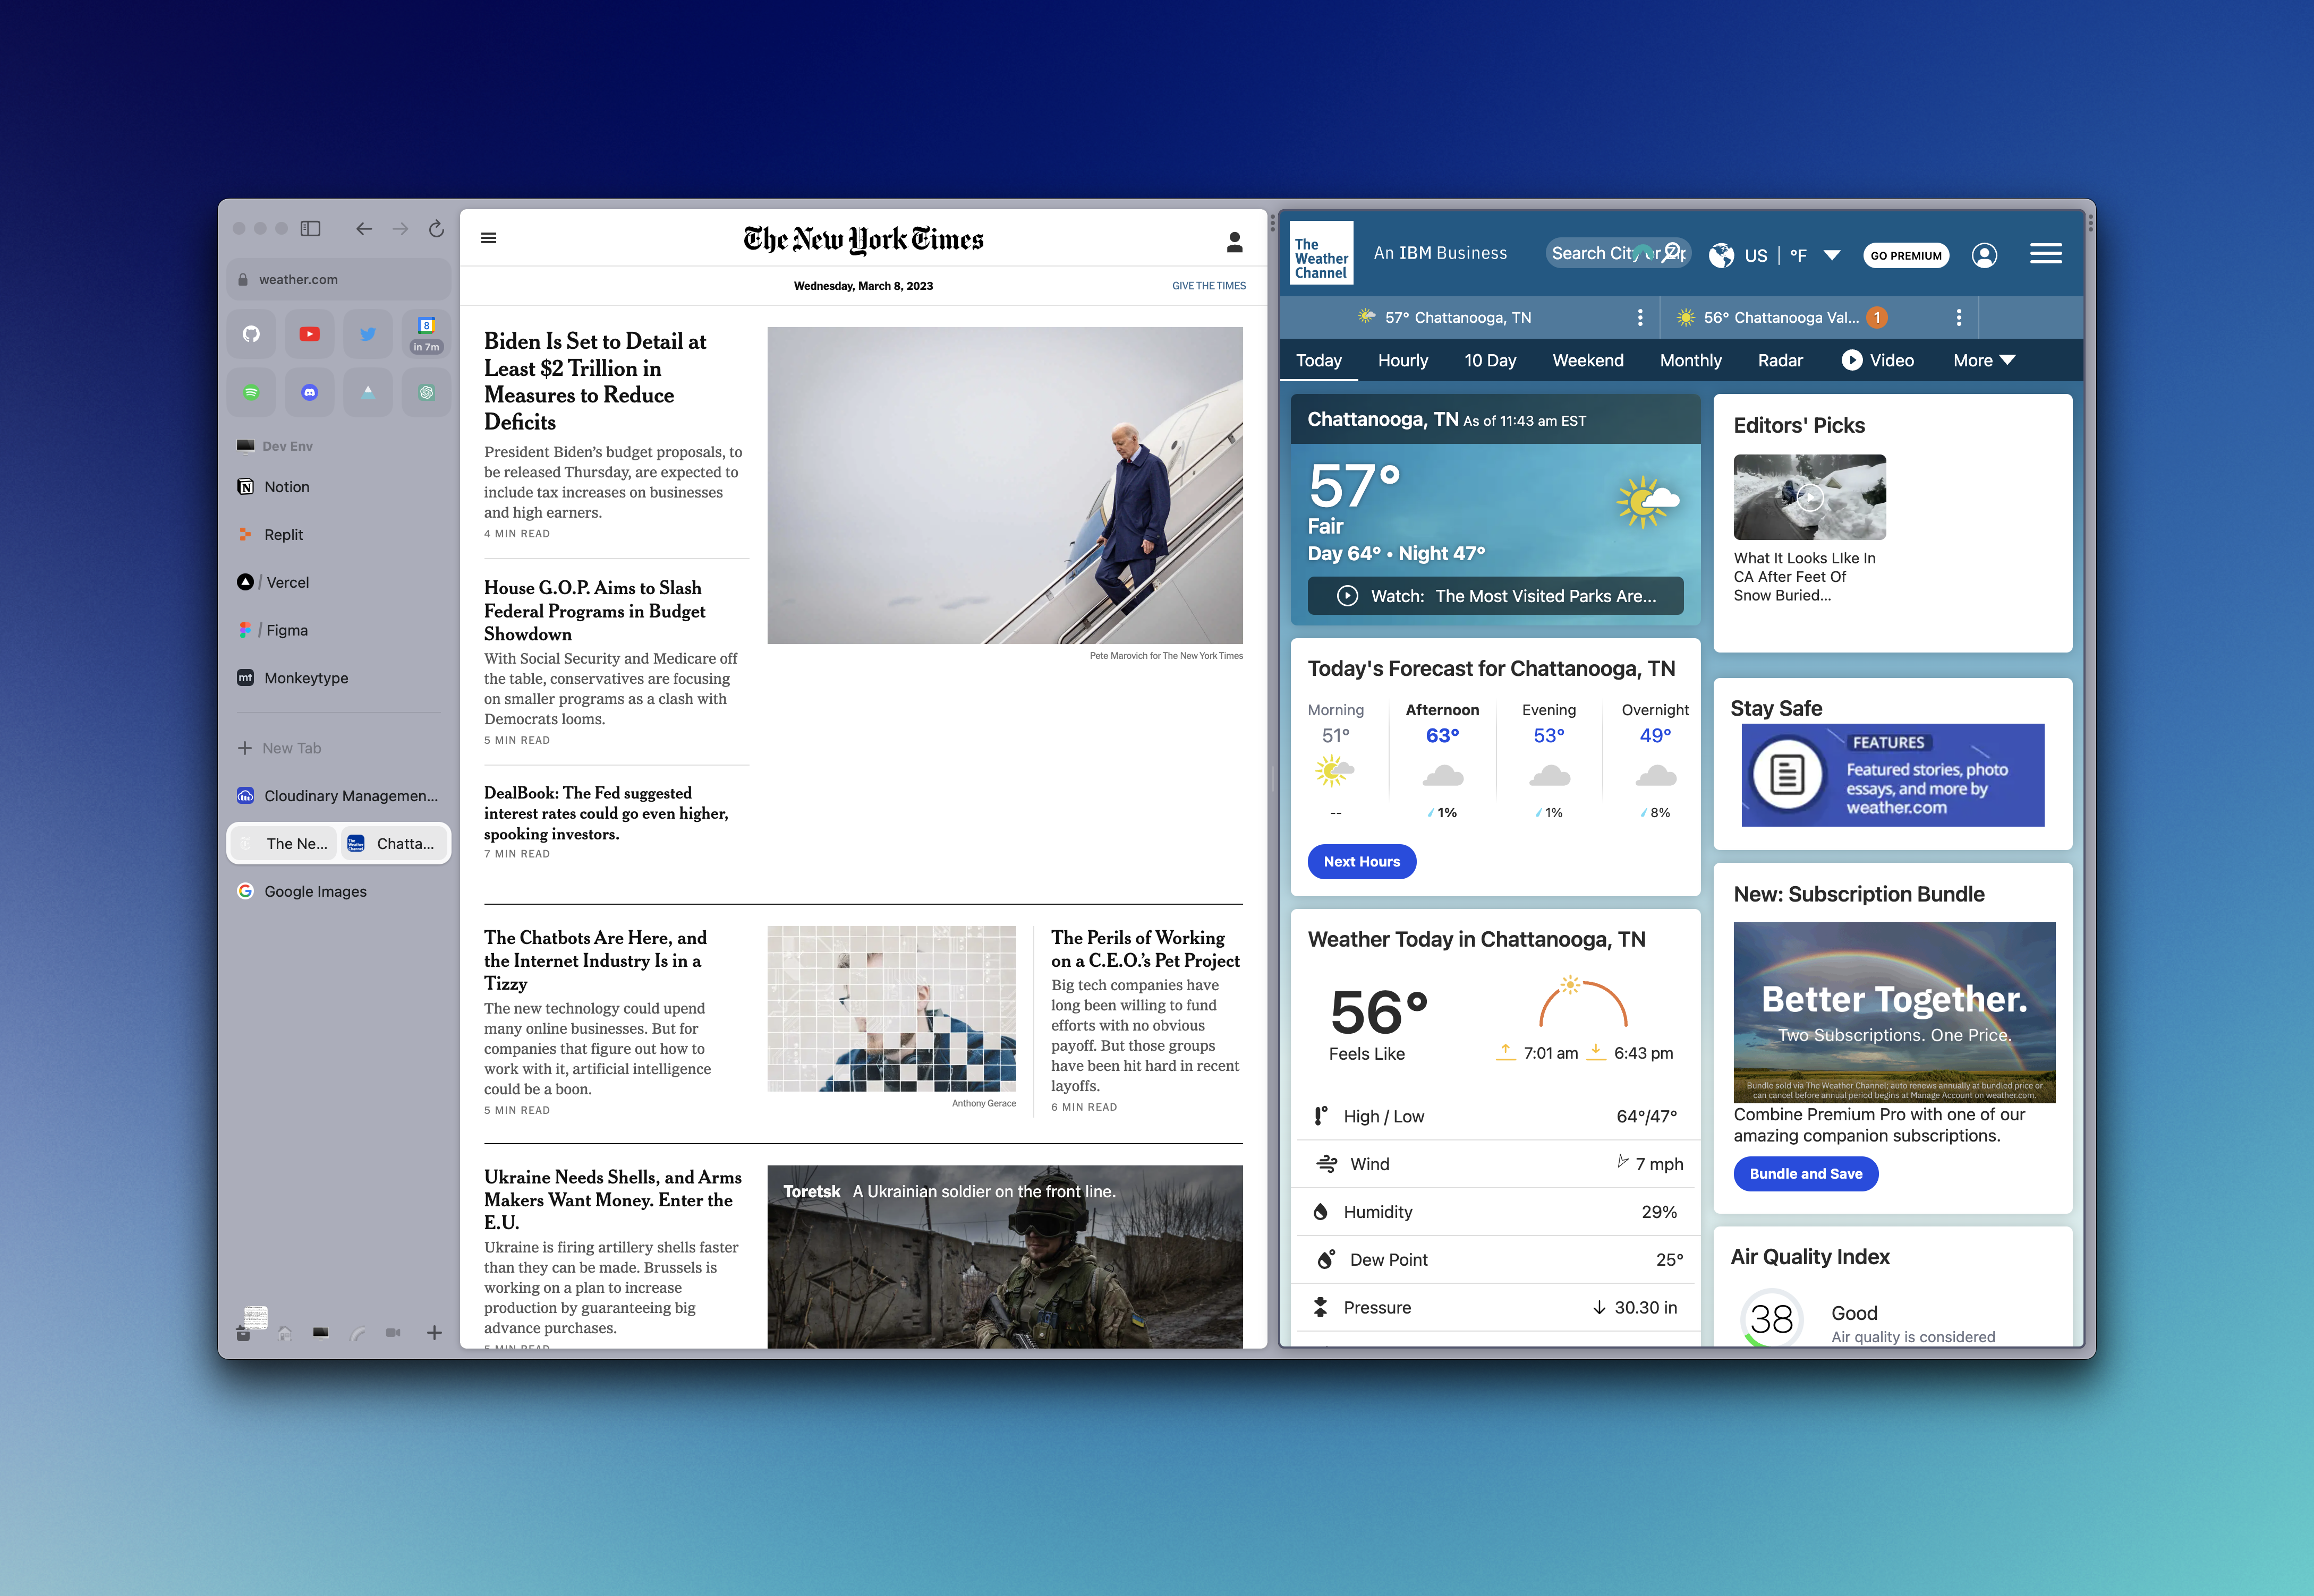Open the Monkeytype tab in sidebar
Image resolution: width=2314 pixels, height=1596 pixels.
[339, 678]
